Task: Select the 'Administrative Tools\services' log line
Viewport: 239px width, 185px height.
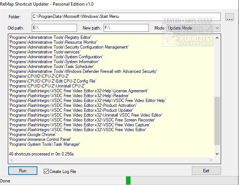Action: 45,52
